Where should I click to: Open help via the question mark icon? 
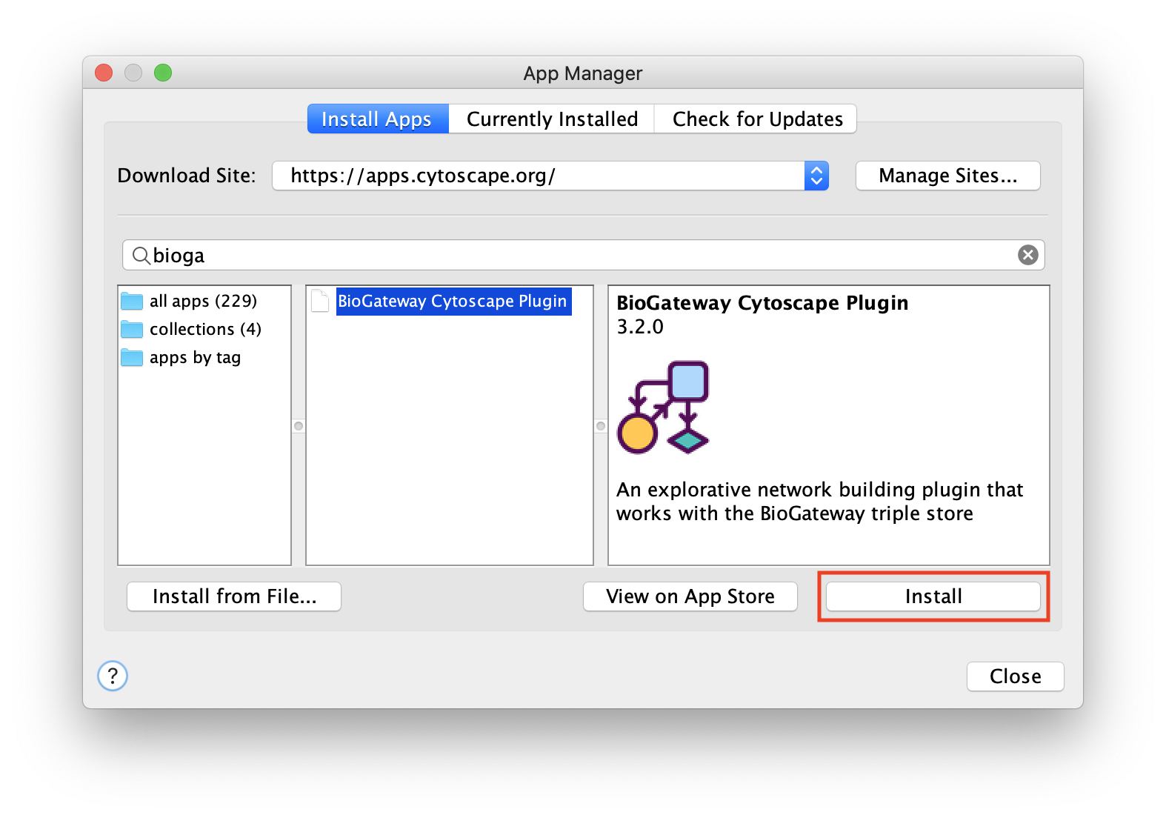point(113,676)
